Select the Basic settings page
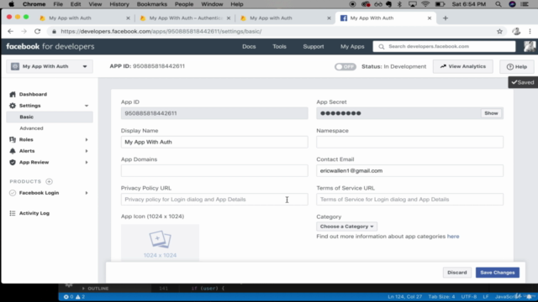 [x=50, y=117]
